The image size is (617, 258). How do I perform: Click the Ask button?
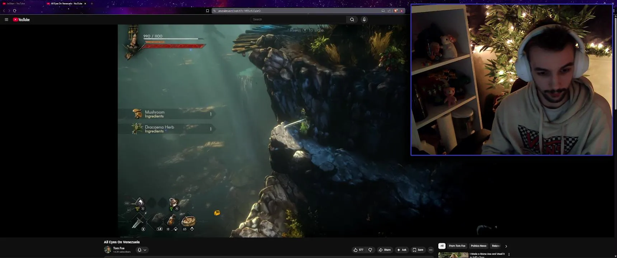point(402,250)
